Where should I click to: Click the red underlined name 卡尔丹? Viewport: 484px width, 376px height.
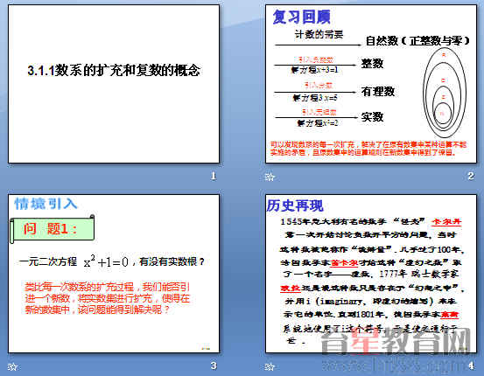(x=446, y=222)
